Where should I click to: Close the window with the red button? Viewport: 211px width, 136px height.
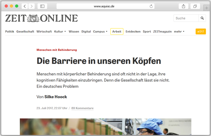pos(6,6)
